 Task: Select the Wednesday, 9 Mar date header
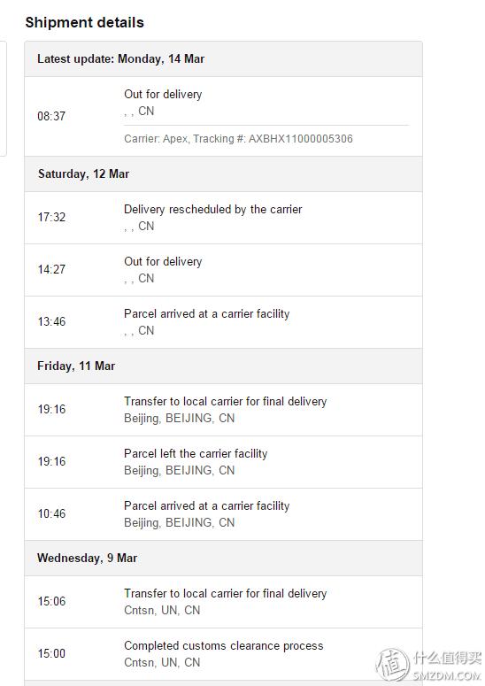tap(224, 559)
